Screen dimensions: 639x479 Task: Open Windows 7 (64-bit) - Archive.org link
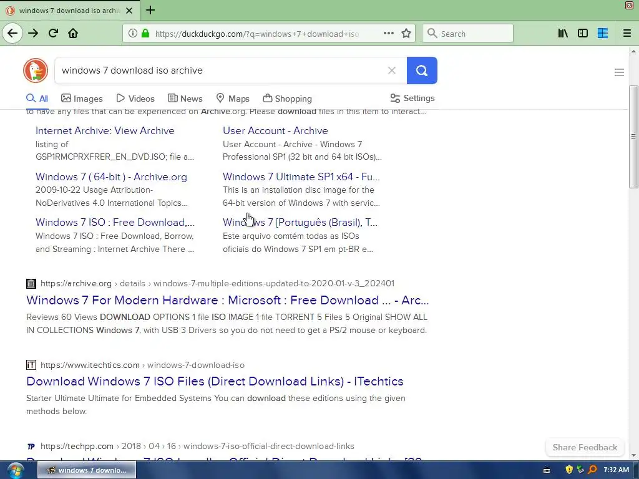tap(111, 177)
